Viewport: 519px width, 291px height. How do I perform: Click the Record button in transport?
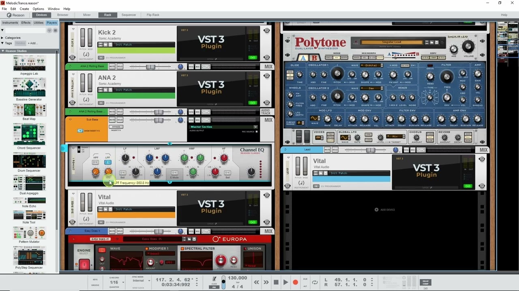[296, 282]
